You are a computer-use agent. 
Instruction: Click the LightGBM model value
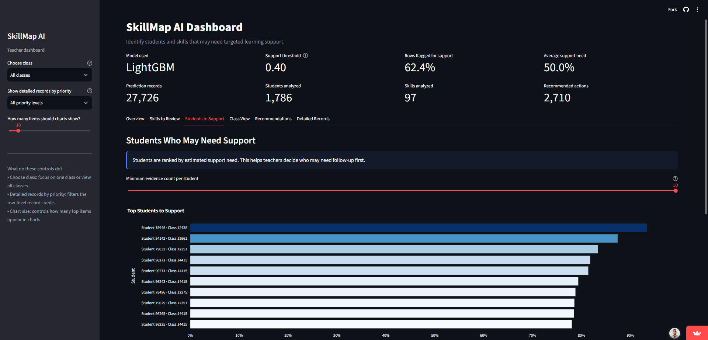[150, 67]
